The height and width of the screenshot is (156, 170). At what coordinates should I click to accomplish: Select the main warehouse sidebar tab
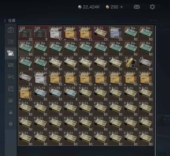pos(11,30)
